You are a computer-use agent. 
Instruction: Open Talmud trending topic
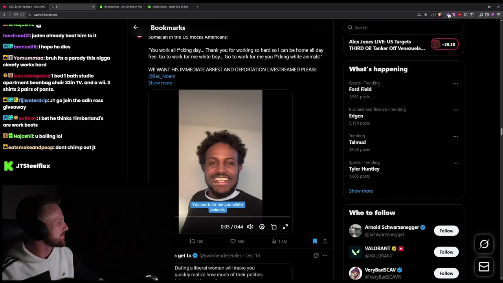click(x=357, y=142)
